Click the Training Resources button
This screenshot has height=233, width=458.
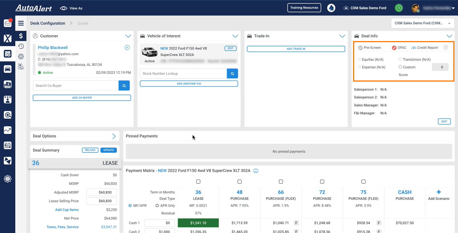304,8
